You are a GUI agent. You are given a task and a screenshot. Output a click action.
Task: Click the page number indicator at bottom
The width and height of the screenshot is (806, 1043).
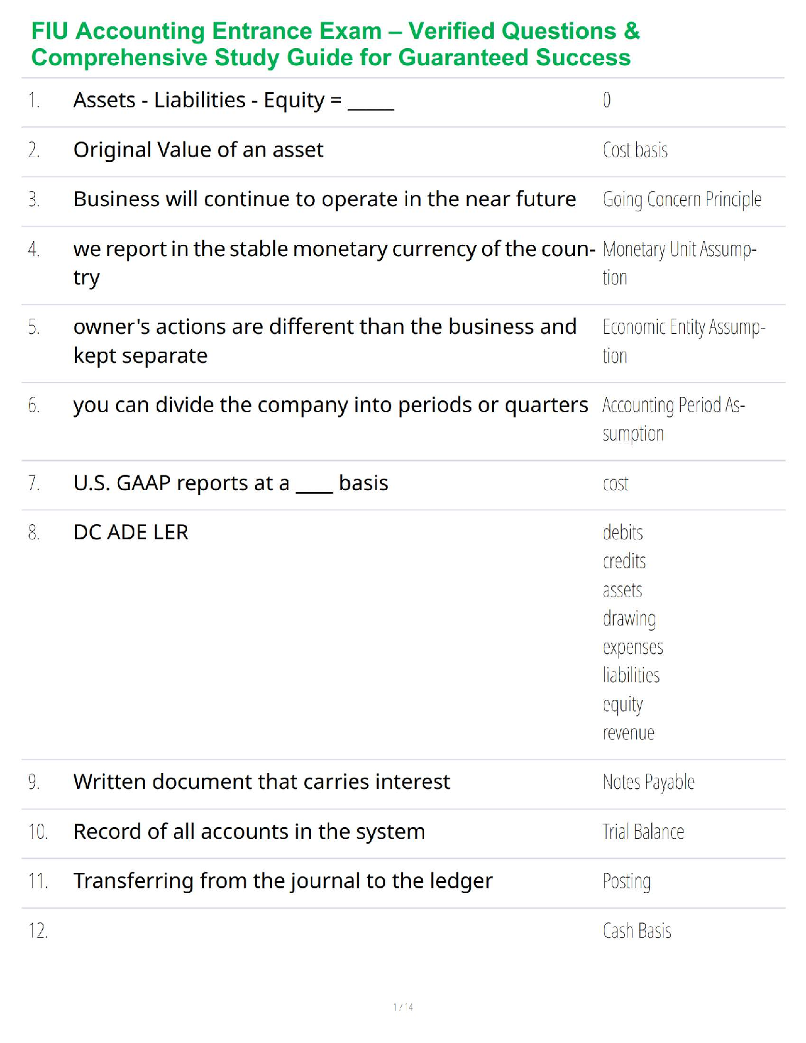pyautogui.click(x=403, y=1007)
